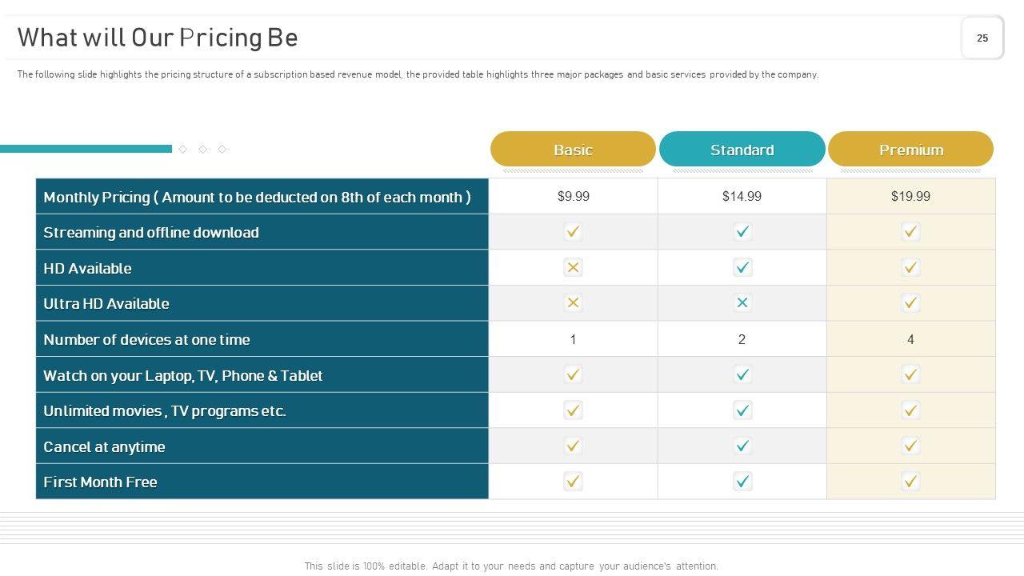Select the Standard plan header
1024x576 pixels.
[742, 150]
